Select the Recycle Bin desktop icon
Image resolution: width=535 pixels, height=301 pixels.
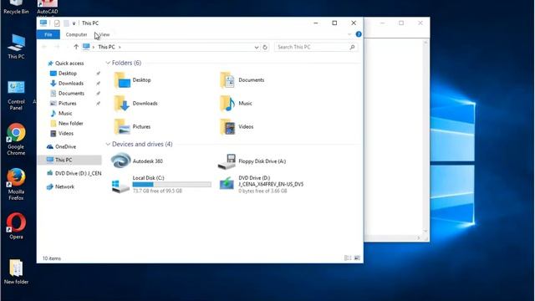tap(16, 8)
